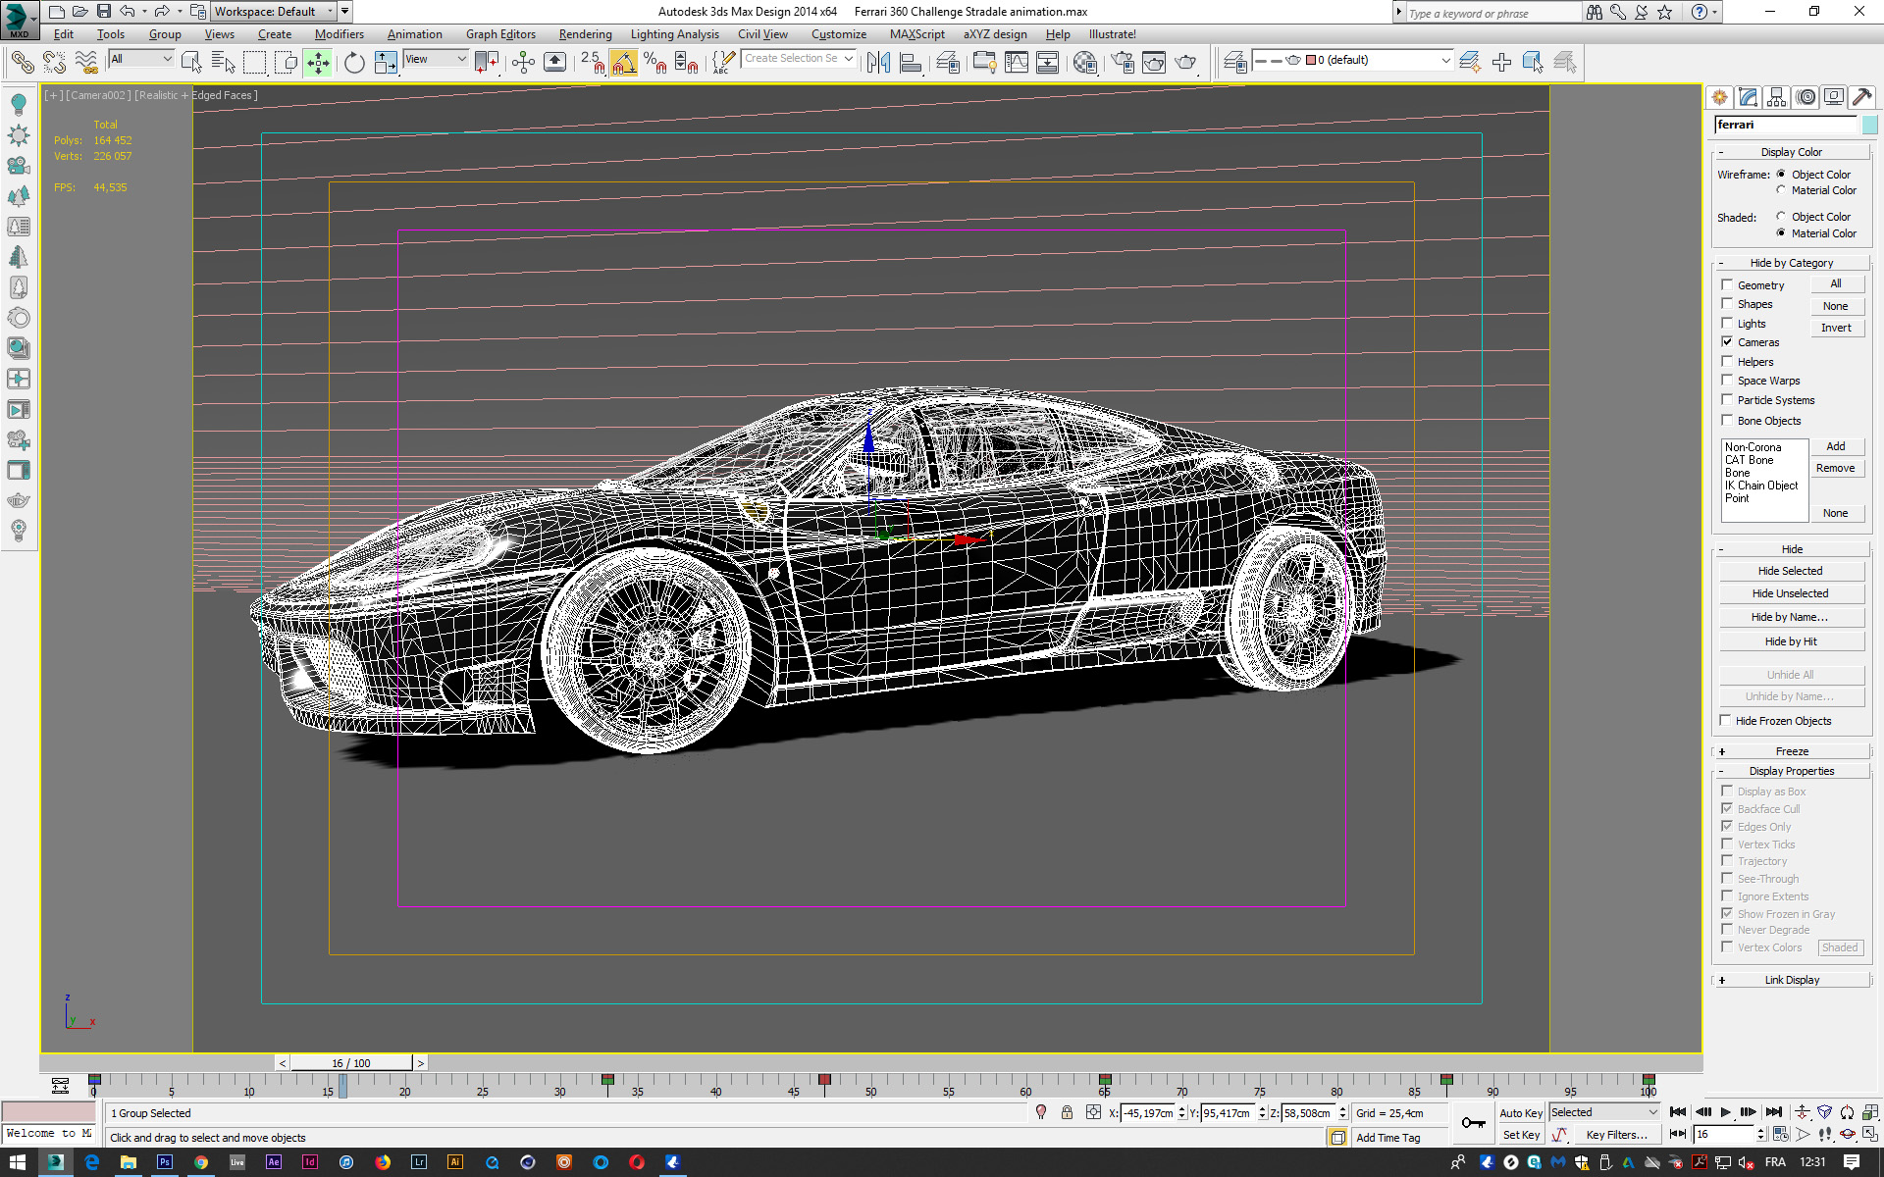Open the View reference coordinate dropdown
1884x1177 pixels.
[436, 59]
